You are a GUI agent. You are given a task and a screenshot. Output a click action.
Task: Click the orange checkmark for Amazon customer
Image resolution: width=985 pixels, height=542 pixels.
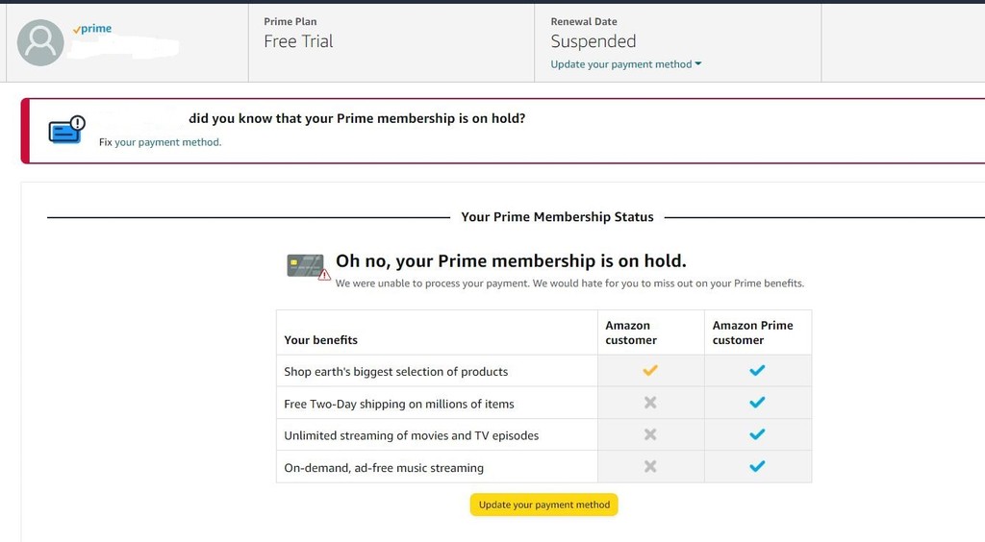[x=650, y=371]
